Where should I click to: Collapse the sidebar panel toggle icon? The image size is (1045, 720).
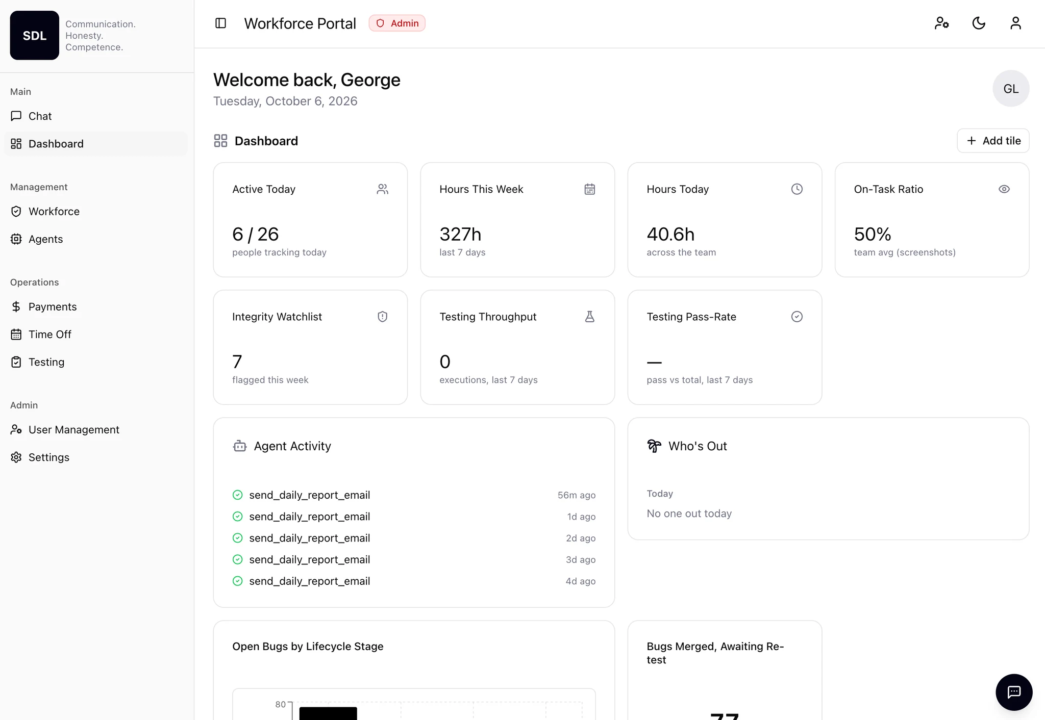click(220, 23)
